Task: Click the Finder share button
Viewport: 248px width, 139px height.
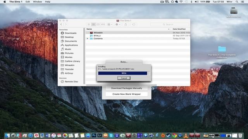Action: [x=126, y=24]
